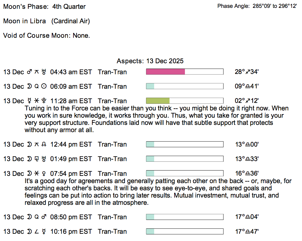Click the teal strength bar for 10:16 pm aspect
Screen dimensions: 302x241
click(x=150, y=232)
